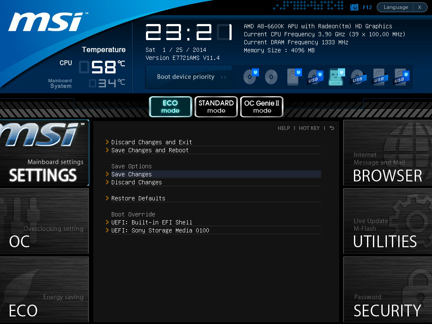The width and height of the screenshot is (432, 324).
Task: Select the UEFI USB hard disk boot icon
Action: pyautogui.click(x=401, y=77)
